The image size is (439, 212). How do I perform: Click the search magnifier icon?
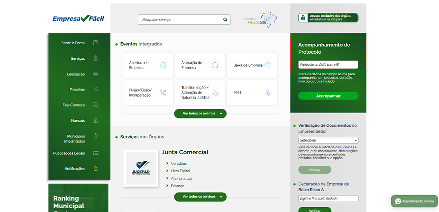click(225, 20)
